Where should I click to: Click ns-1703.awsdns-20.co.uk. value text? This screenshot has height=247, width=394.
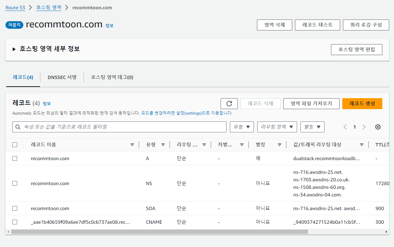321,180
